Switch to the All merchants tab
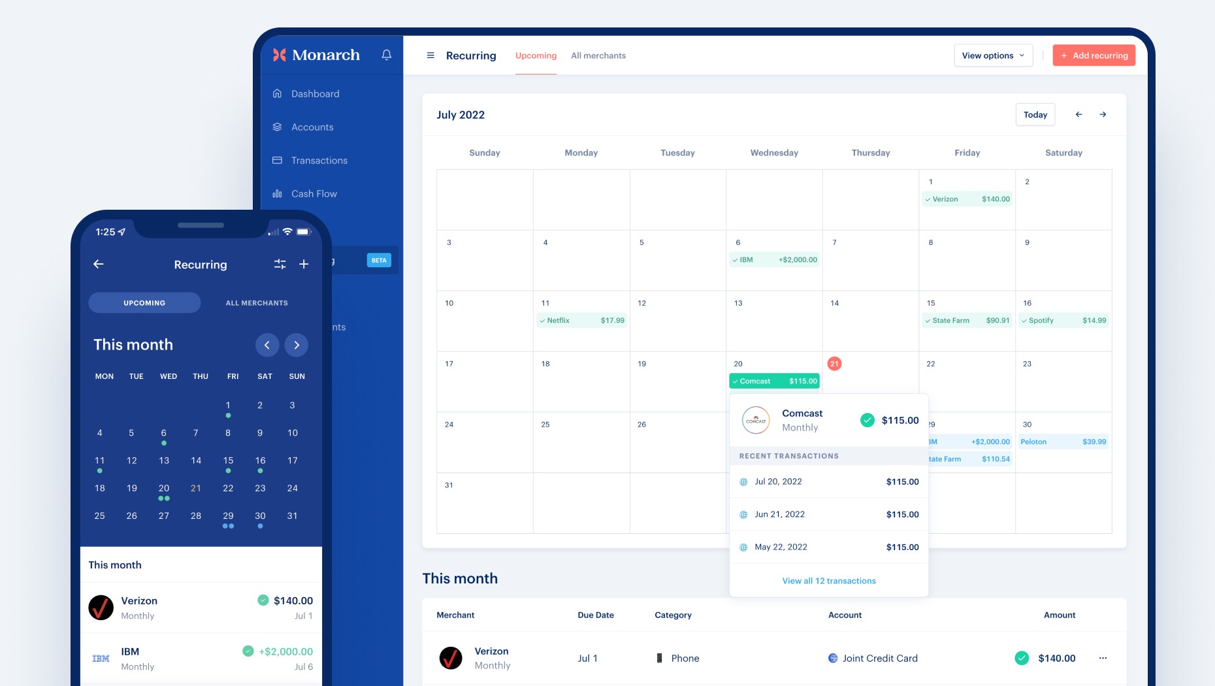This screenshot has height=686, width=1215. (x=598, y=56)
